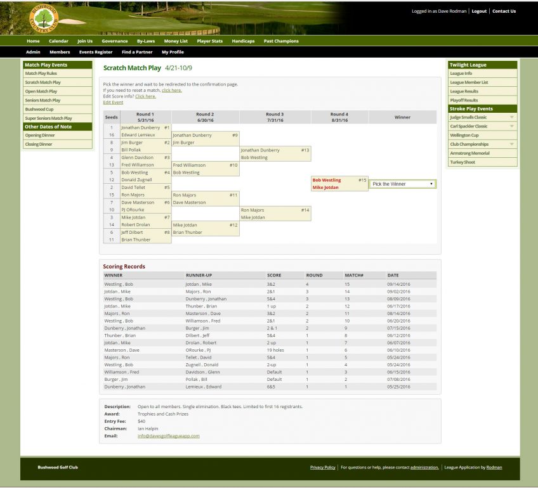Open the Privacy Policy in the footer
538x488 pixels.
pos(322,467)
